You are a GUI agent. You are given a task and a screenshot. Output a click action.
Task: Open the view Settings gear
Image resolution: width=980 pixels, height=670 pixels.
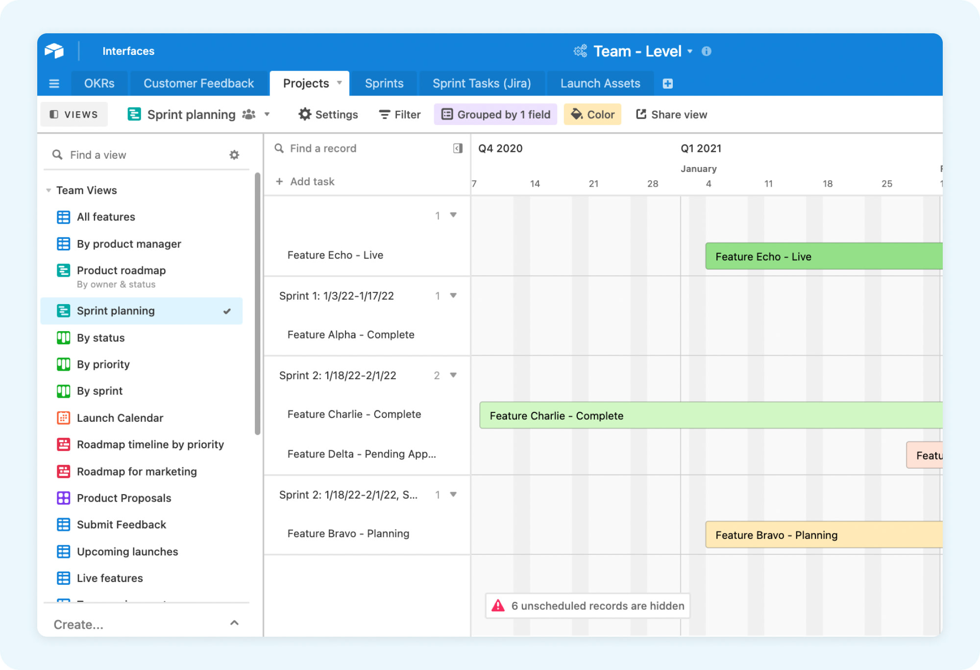point(327,114)
